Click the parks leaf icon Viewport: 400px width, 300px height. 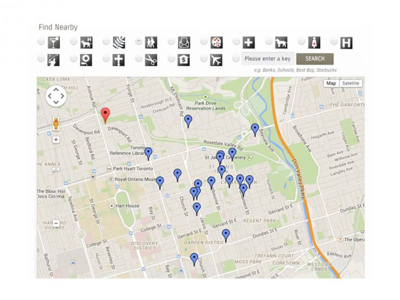click(119, 42)
